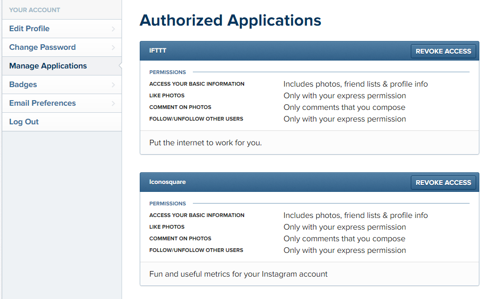The width and height of the screenshot is (491, 299).
Task: Revoke access for the Iconosquare application
Action: (x=443, y=183)
